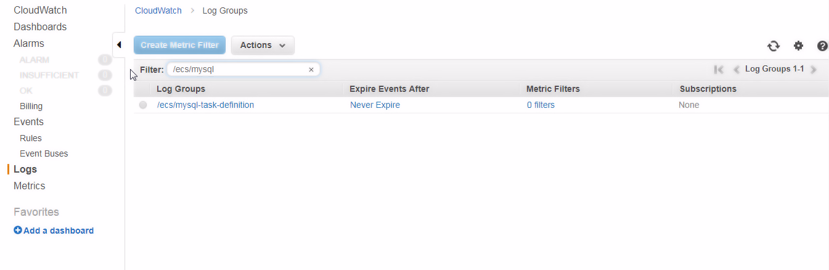Viewport: 829px width, 270px height.
Task: Click the Log Groups column header
Action: point(181,89)
